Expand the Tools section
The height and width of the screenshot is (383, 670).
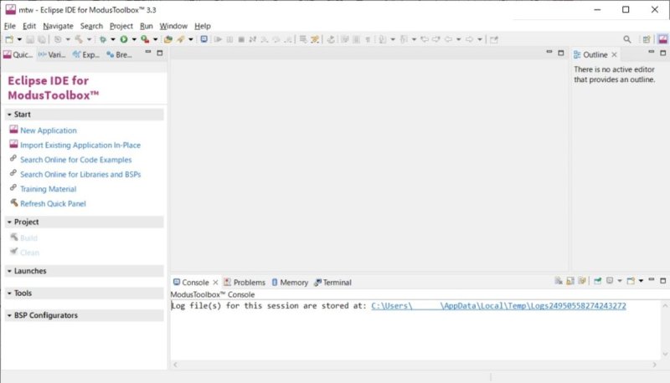tap(85, 293)
